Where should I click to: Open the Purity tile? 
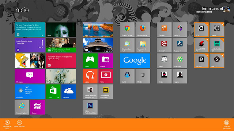tap(164, 61)
